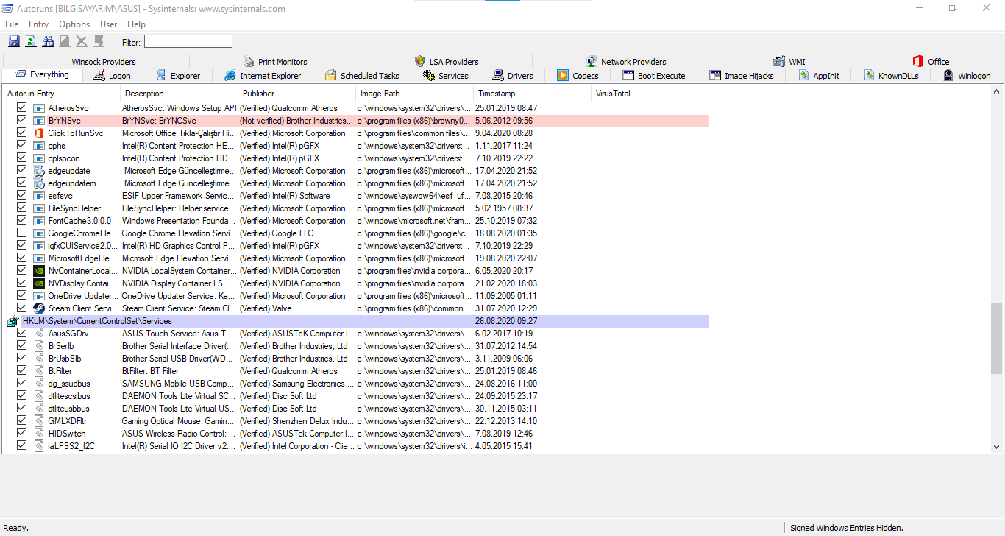Open the Options menu
The width and height of the screenshot is (1005, 536).
click(74, 24)
